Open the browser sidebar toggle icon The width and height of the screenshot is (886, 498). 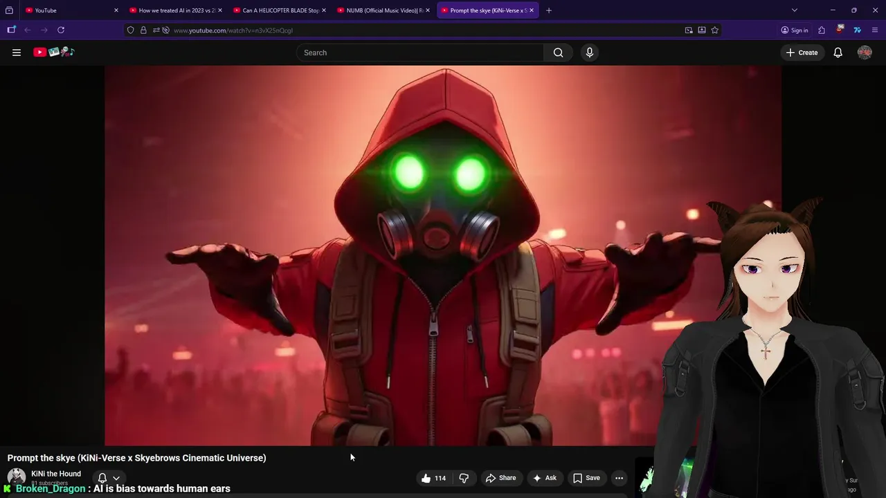pos(11,30)
